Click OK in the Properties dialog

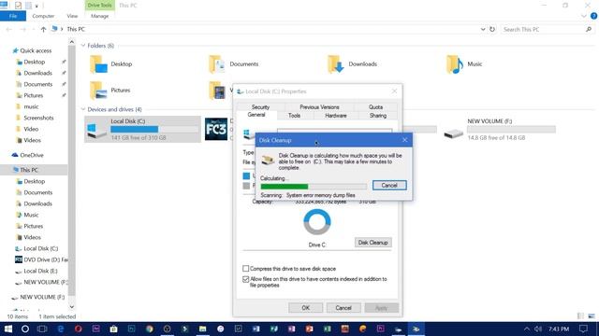click(x=306, y=308)
